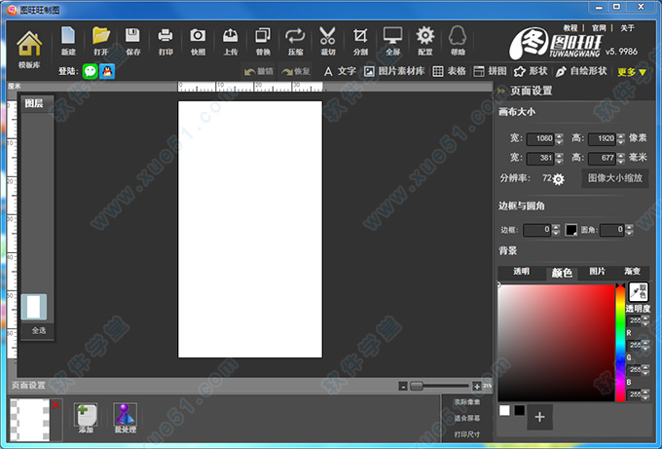
Task: Click the 批处理 batch process icon
Action: [x=125, y=417]
